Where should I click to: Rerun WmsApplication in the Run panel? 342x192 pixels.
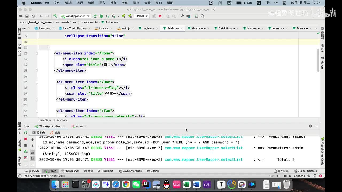pos(26,133)
